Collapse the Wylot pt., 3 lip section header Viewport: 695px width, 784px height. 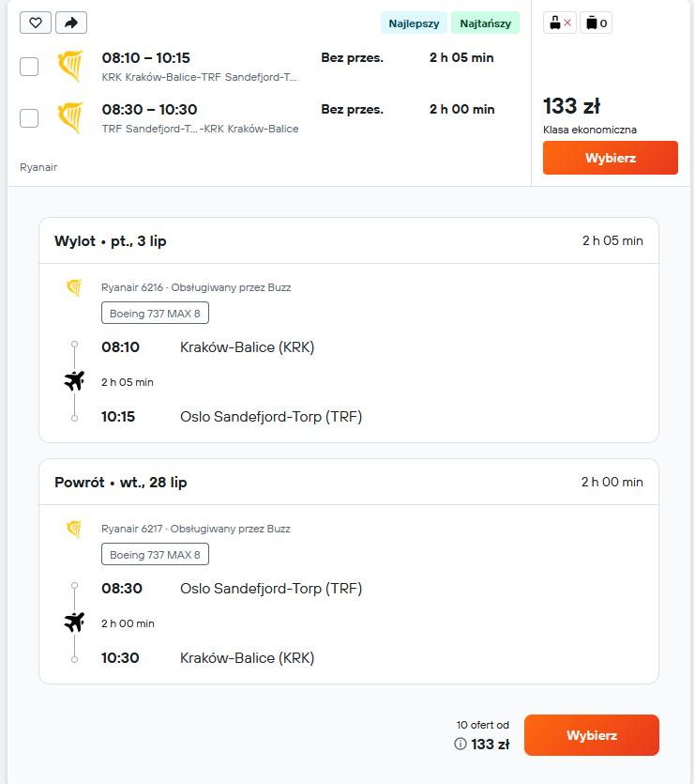[x=349, y=241]
